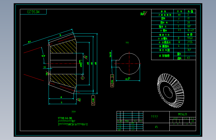This screenshot has height=140, width=216.
Task: Click the value 21 in the title block
Action: tap(193, 121)
